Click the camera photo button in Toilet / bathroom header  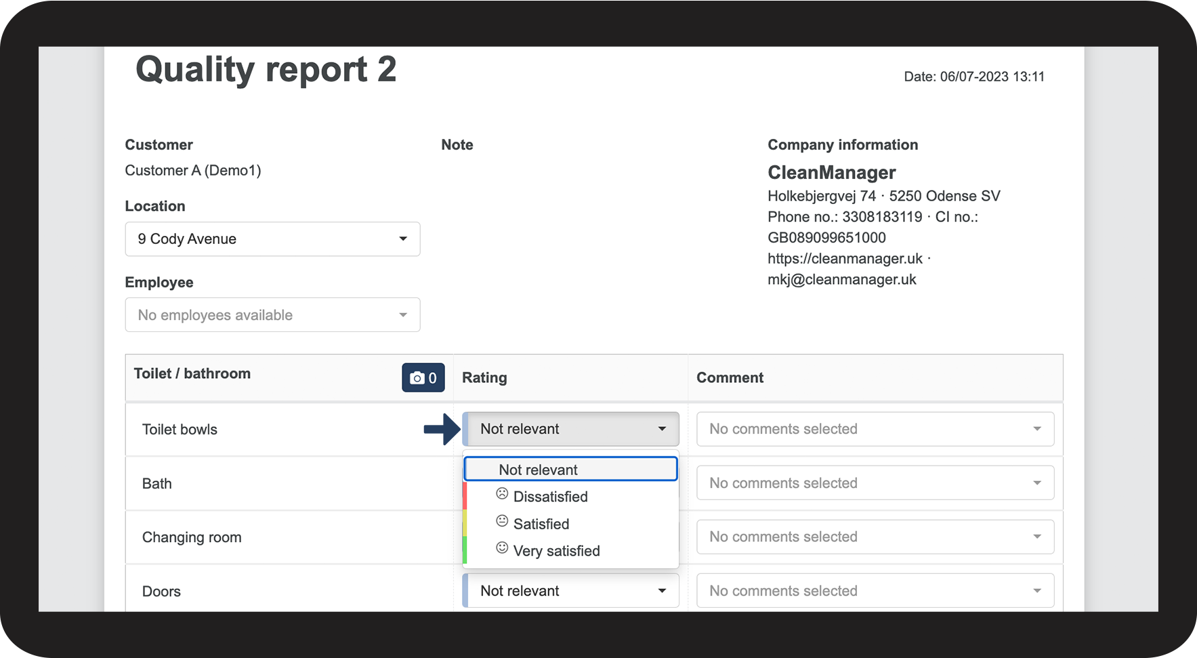pos(423,377)
